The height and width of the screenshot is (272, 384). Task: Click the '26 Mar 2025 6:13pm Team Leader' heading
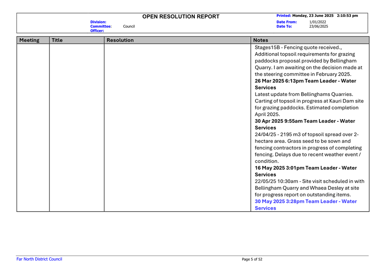point(305,84)
